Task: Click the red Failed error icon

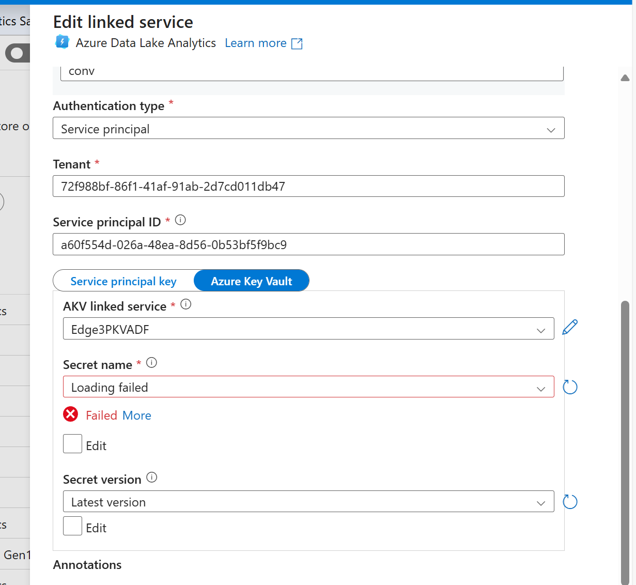Action: 71,414
